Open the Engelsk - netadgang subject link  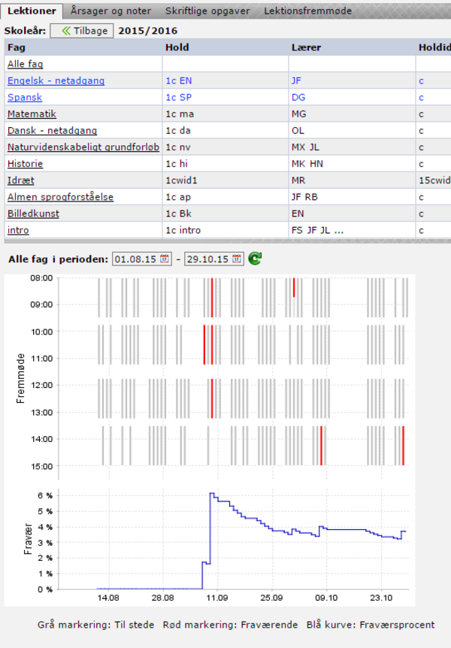tap(56, 81)
